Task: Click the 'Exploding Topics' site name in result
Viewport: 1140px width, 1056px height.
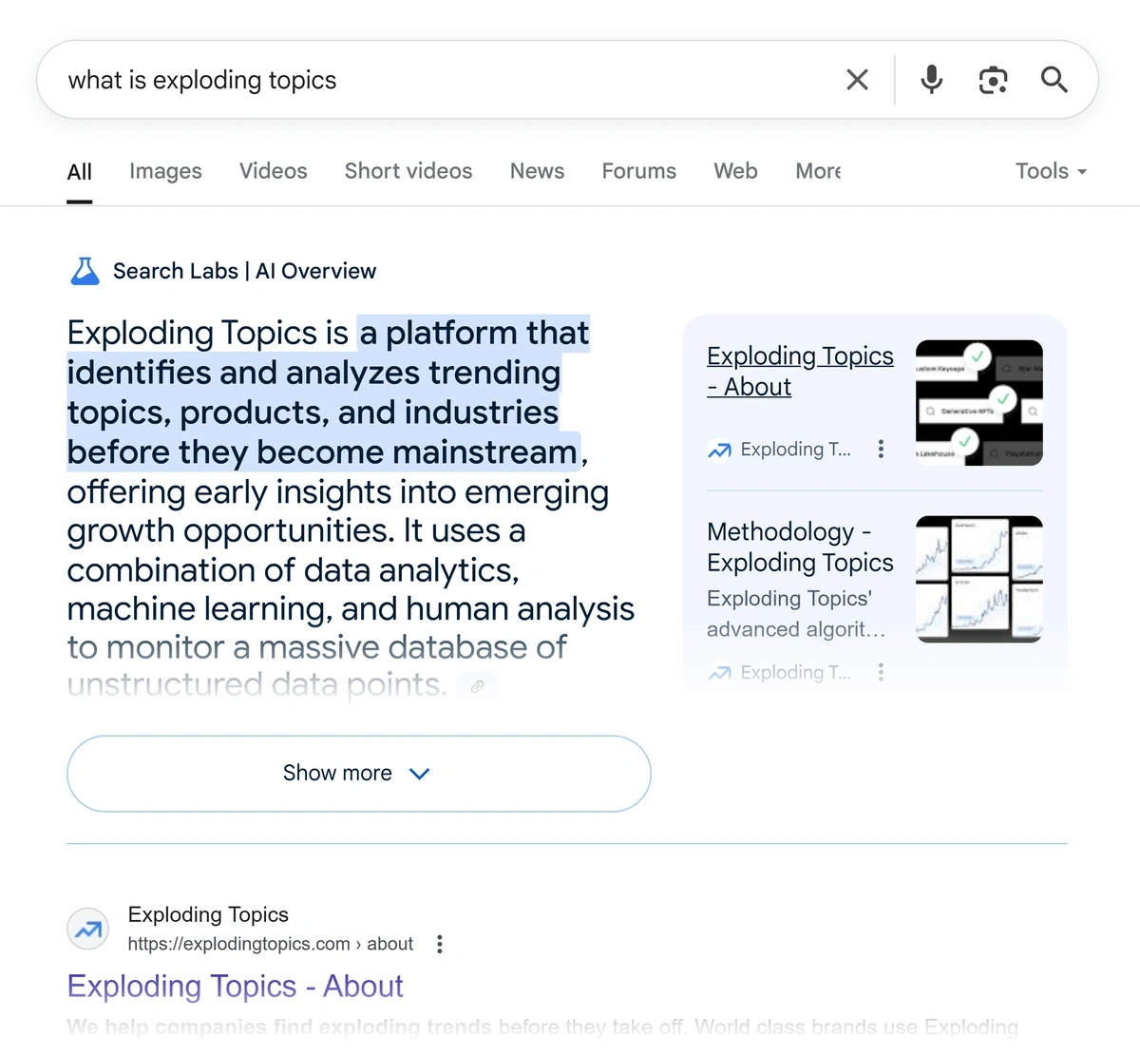Action: coord(208,914)
